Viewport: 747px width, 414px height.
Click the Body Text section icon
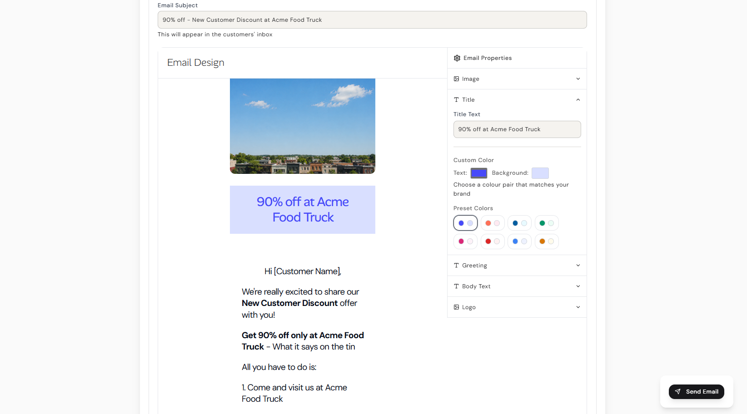coord(456,286)
